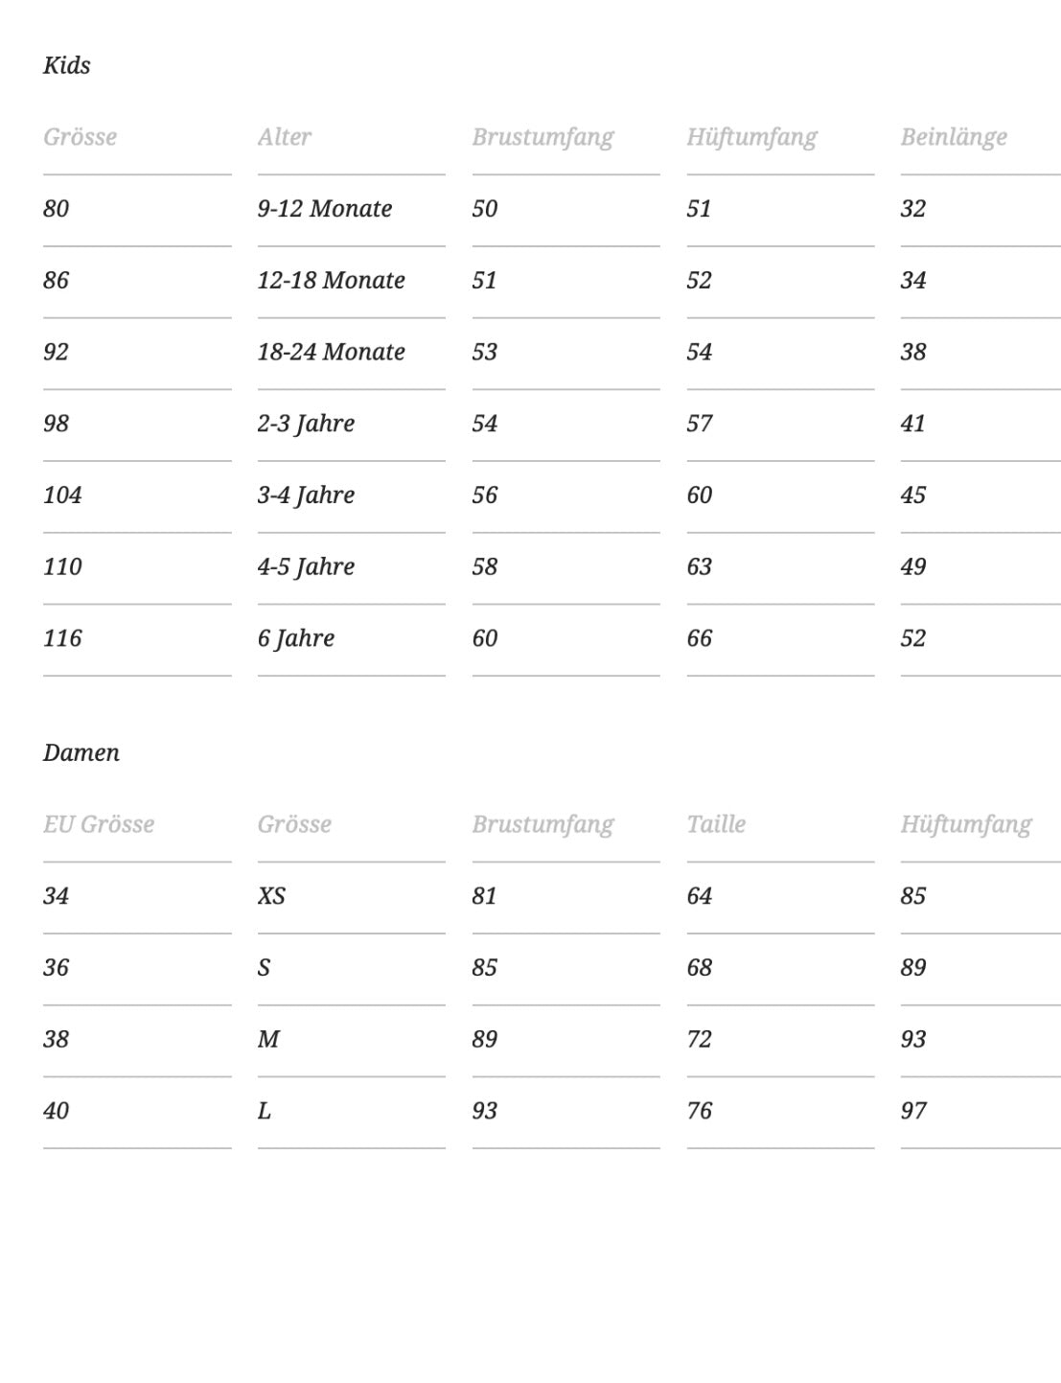Click the 3-4 Jahre age cell
The image size is (1061, 1383).
pos(307,496)
